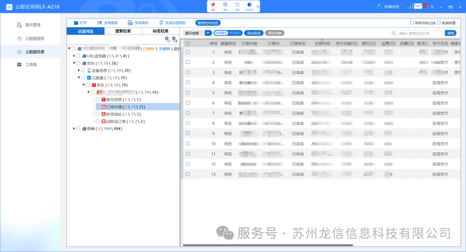This screenshot has width=466, height=252.
Task: Enable the 数据排重 checkbox
Action: [x=439, y=23]
